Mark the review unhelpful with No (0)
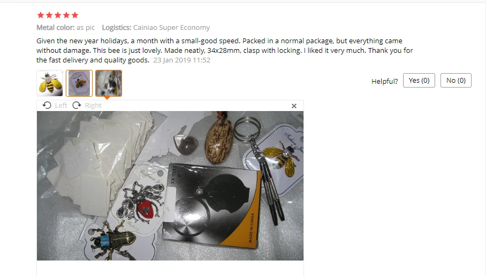This screenshot has height=276, width=486. (x=455, y=81)
